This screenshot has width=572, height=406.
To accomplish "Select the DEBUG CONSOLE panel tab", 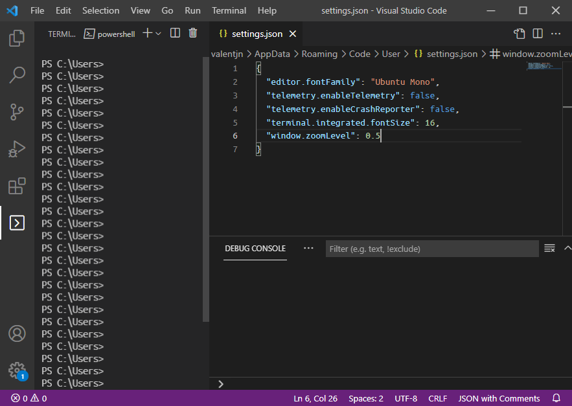I will pyautogui.click(x=255, y=249).
